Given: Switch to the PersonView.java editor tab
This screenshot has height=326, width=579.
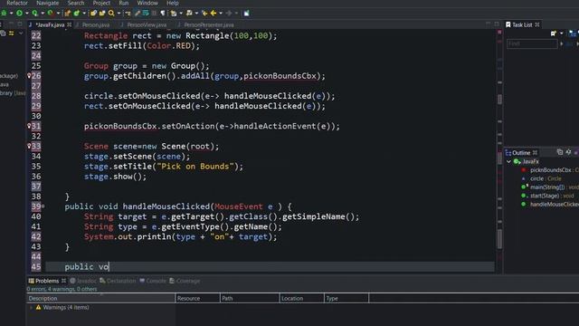Looking at the screenshot, I should (x=147, y=25).
